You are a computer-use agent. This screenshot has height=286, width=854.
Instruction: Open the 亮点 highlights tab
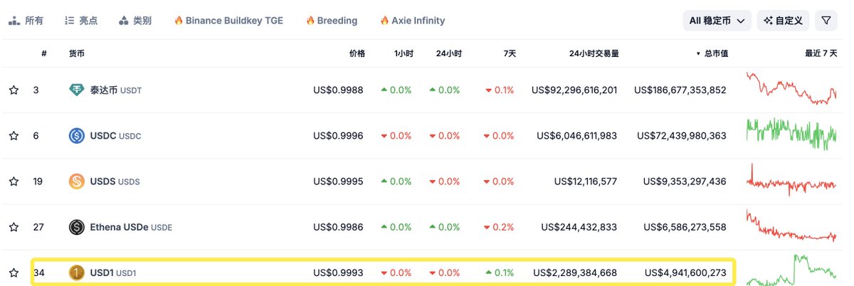point(83,21)
